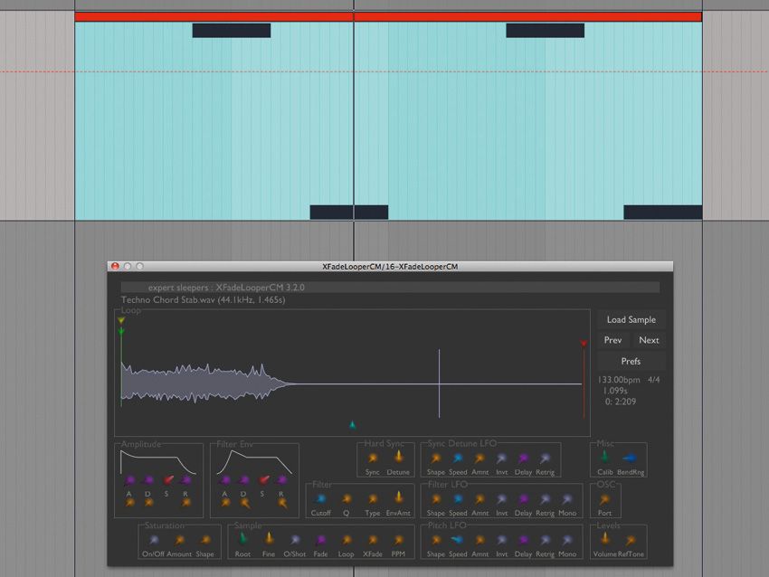Click Next to load the next sample
The image size is (769, 577).
click(649, 340)
